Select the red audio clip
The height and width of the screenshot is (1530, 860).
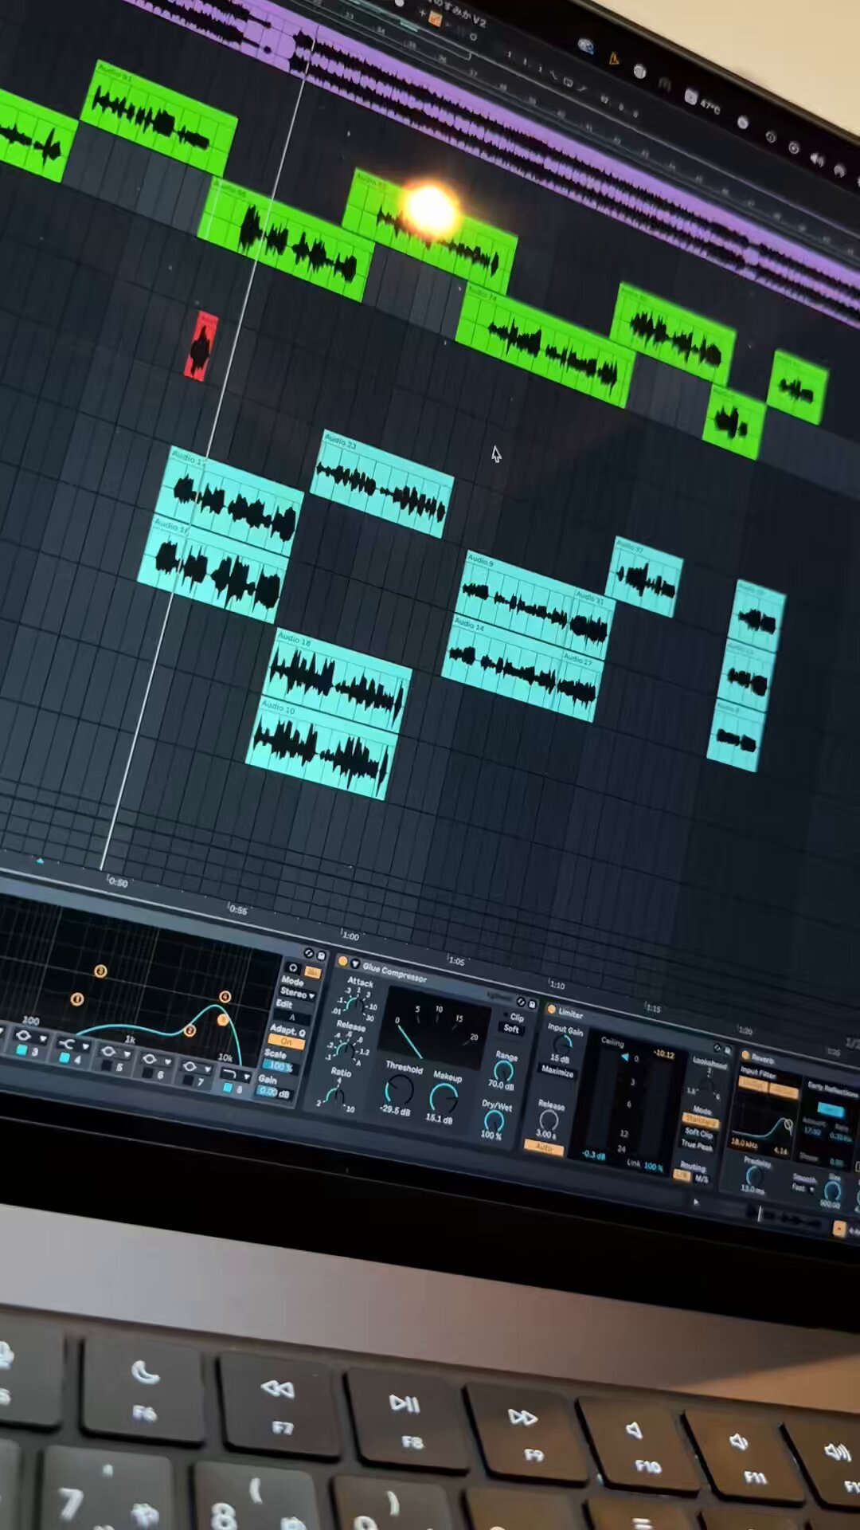coord(201,346)
